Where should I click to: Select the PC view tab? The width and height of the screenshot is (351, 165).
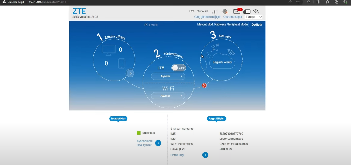146,25
